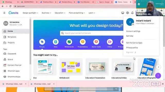This screenshot has height=92, width=165.
Task: Open options arrow for second WhatsApp Video download
Action: pyautogui.click(x=54, y=84)
